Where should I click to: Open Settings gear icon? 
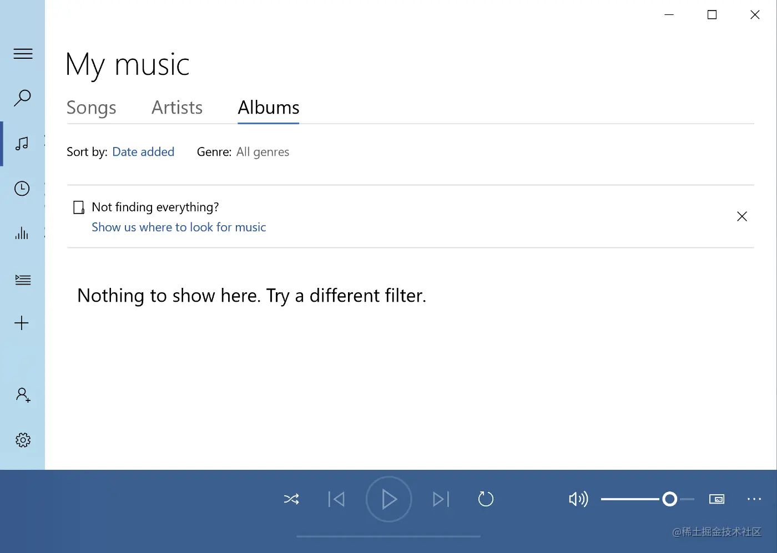tap(23, 440)
